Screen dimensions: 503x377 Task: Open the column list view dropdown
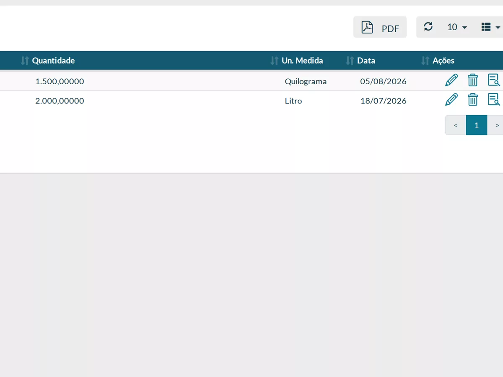pyautogui.click(x=491, y=27)
